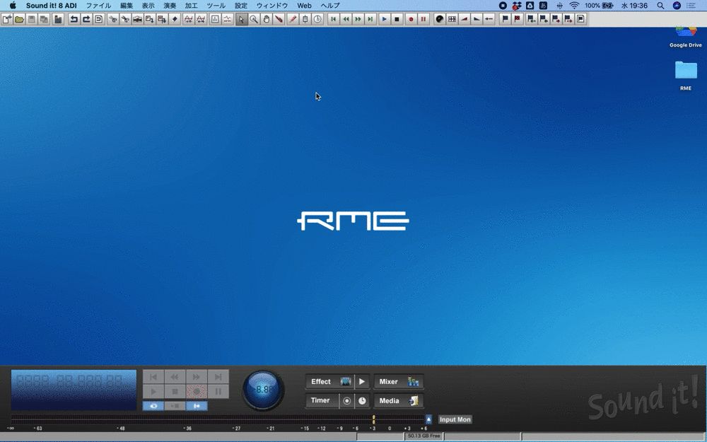Toggle the loop playback button
The height and width of the screenshot is (442, 707).
pyautogui.click(x=153, y=406)
